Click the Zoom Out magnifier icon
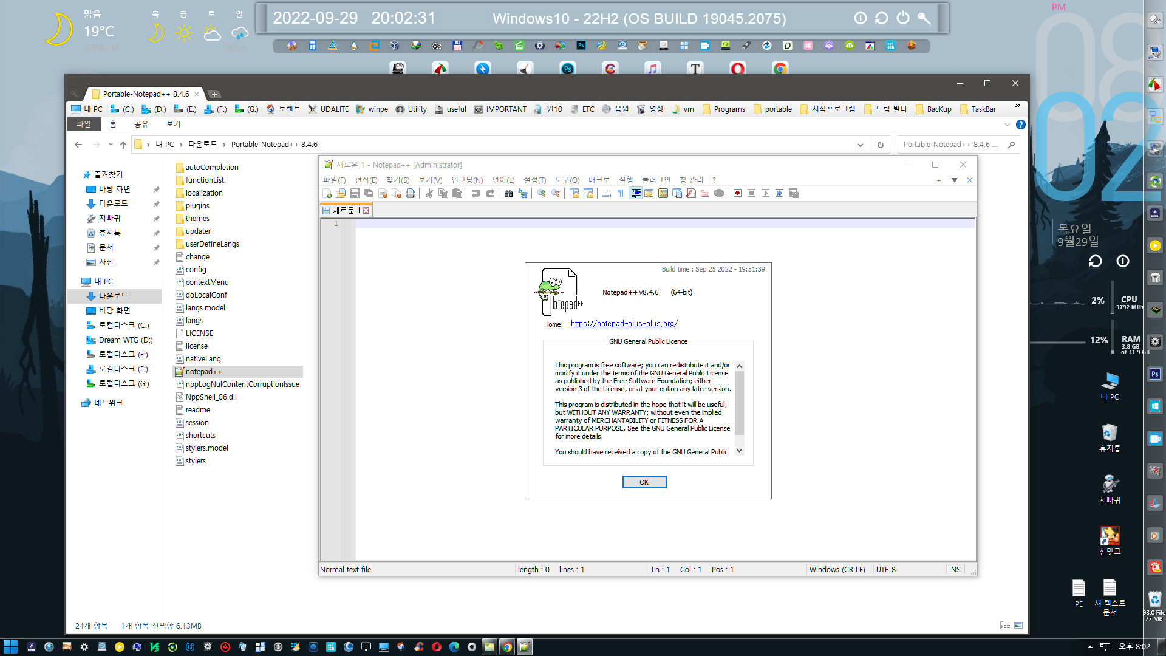The image size is (1166, 656). 555,193
